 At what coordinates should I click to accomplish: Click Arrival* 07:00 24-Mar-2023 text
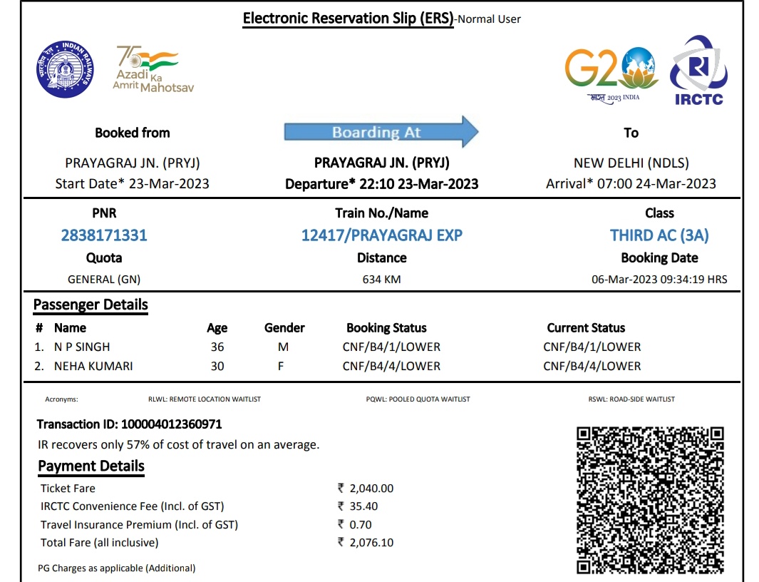631,184
